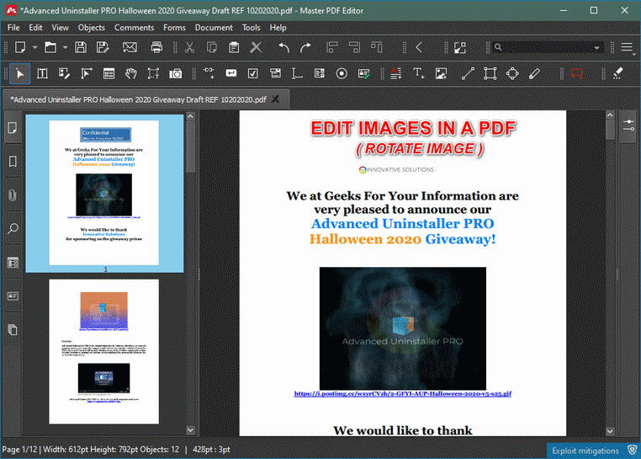Image resolution: width=641 pixels, height=459 pixels.
Task: Insert a Signature form field
Action: (x=363, y=74)
